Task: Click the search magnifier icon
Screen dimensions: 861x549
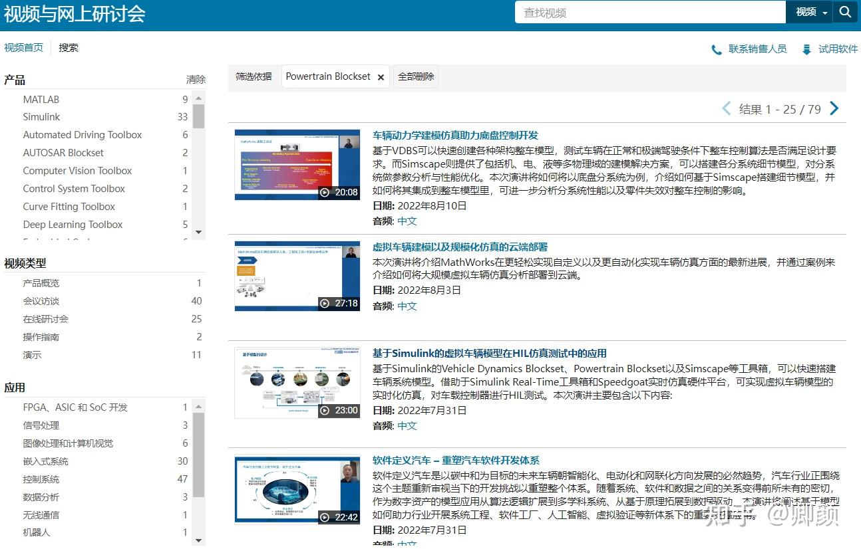Action: (846, 11)
